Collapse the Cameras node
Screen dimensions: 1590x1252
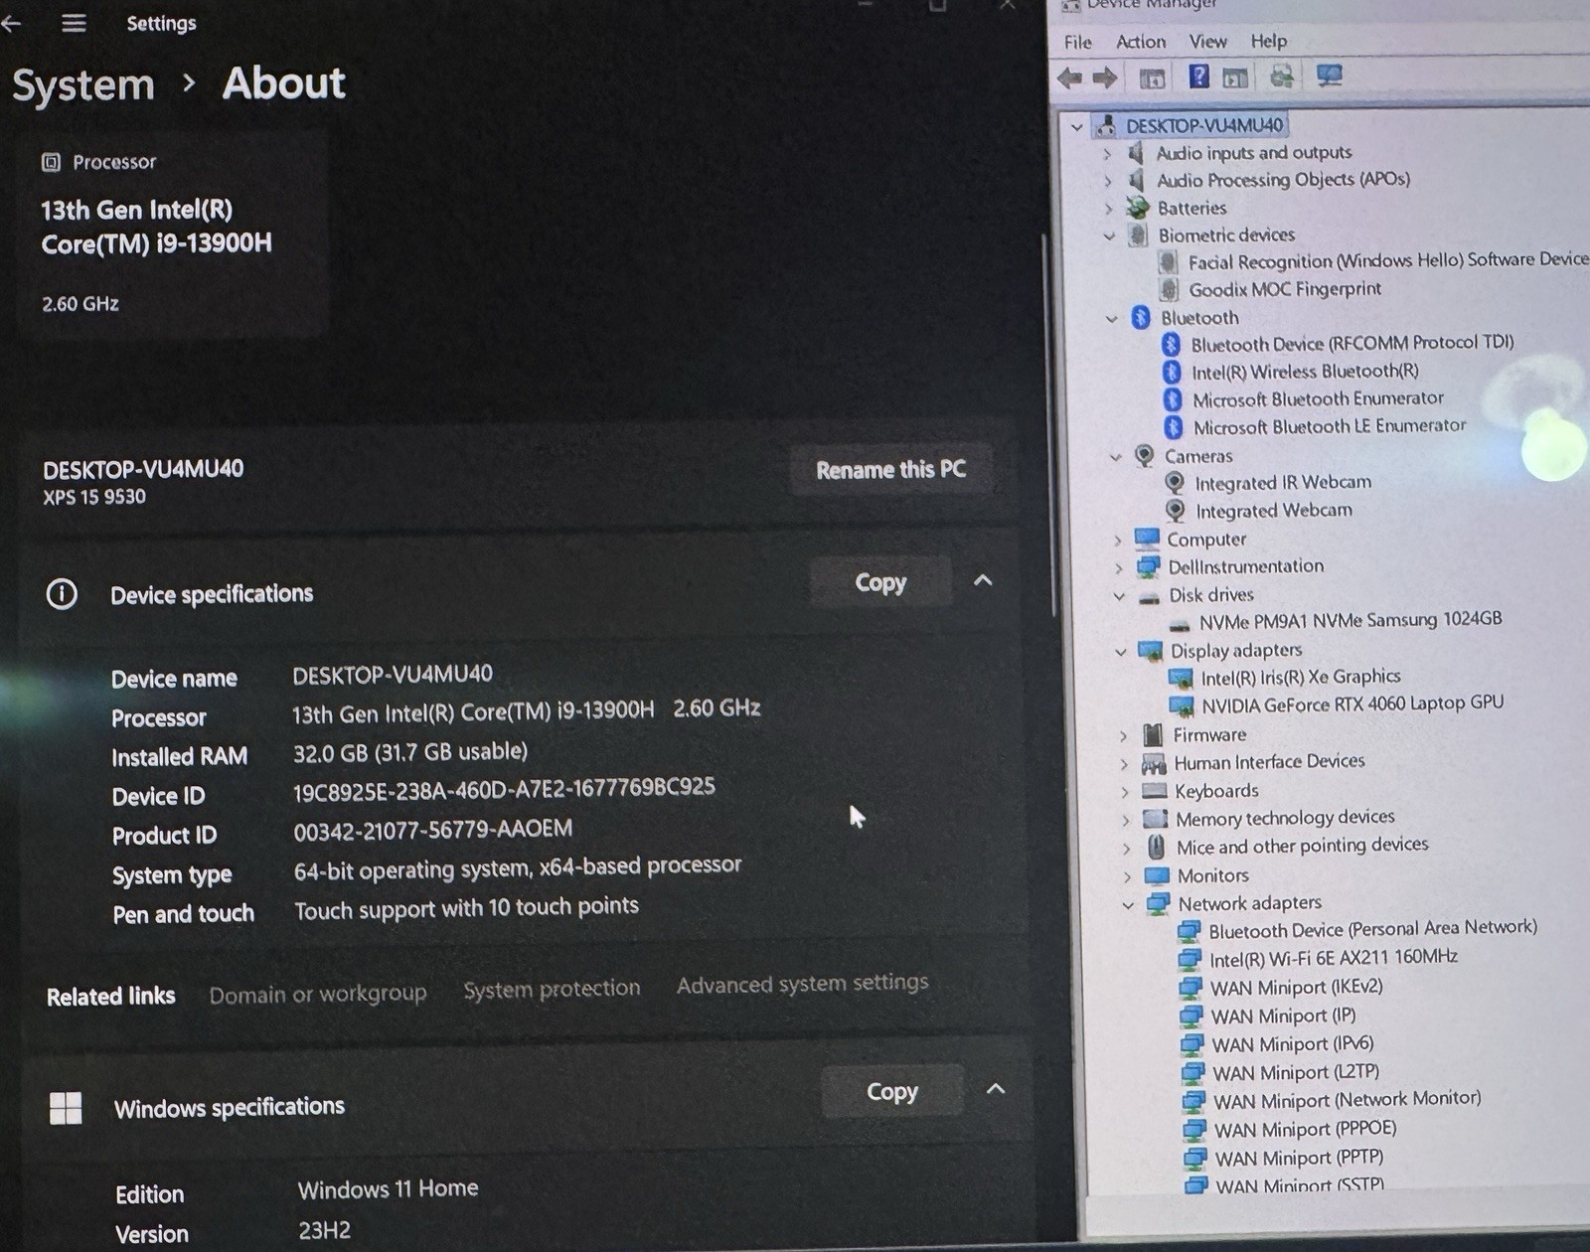coord(1115,457)
